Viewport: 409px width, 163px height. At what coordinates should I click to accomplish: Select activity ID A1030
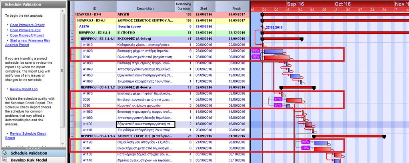point(88,63)
